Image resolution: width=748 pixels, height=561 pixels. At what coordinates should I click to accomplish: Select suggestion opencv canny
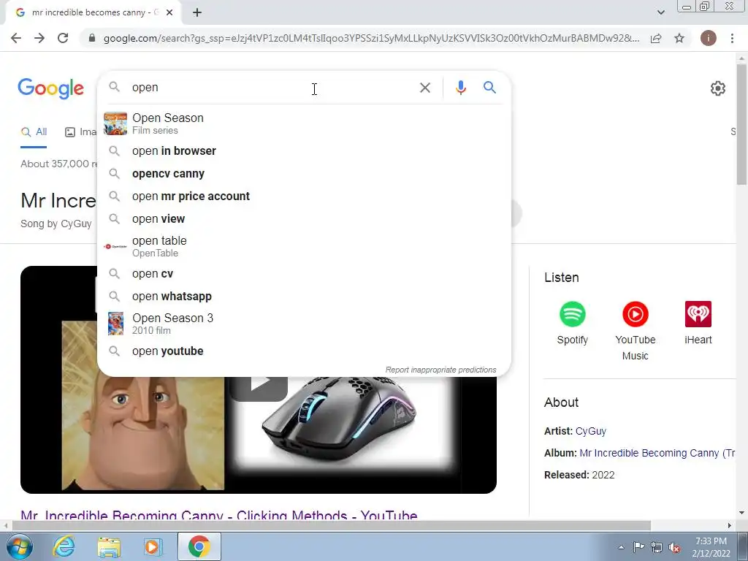pos(304,174)
